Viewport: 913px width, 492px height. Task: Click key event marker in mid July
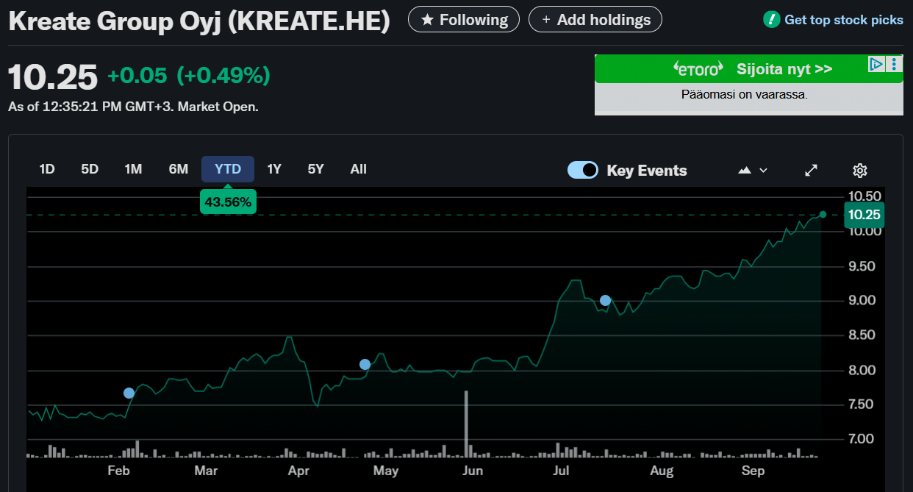click(x=605, y=300)
